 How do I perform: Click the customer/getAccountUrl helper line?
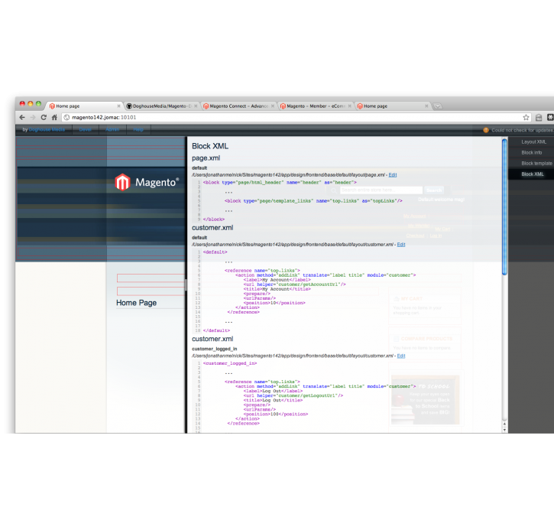pos(294,284)
